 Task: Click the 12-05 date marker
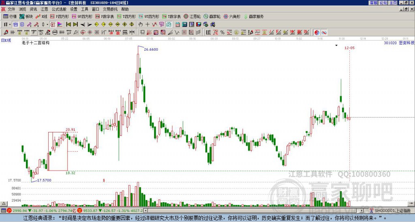click(349, 48)
